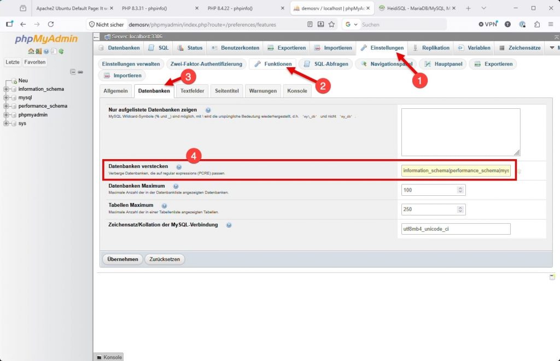Screen dimensions: 560x361
Task: Open the browser extensions puzzle icon
Action: [537, 24]
